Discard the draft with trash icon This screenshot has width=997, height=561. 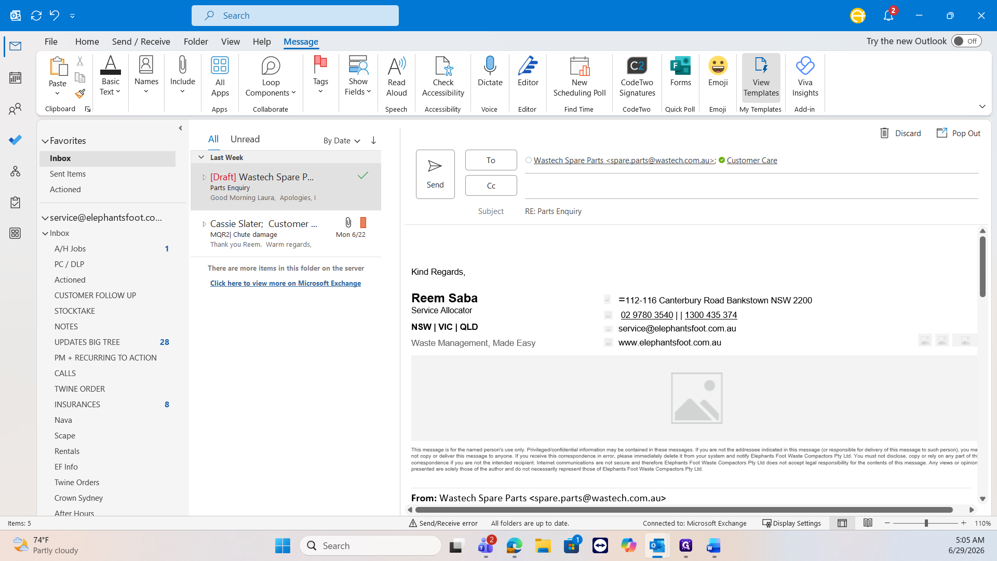pyautogui.click(x=900, y=133)
